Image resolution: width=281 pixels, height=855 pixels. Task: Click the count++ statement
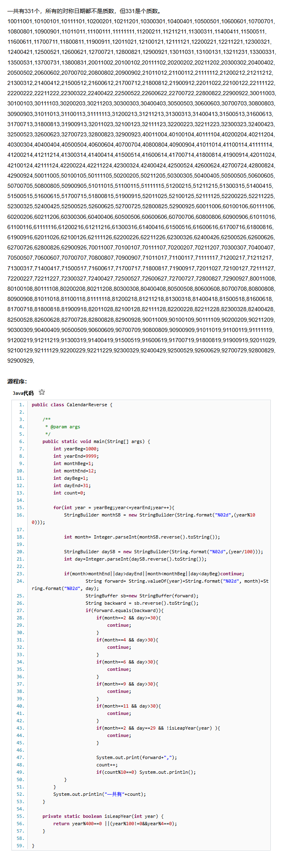pos(107,765)
